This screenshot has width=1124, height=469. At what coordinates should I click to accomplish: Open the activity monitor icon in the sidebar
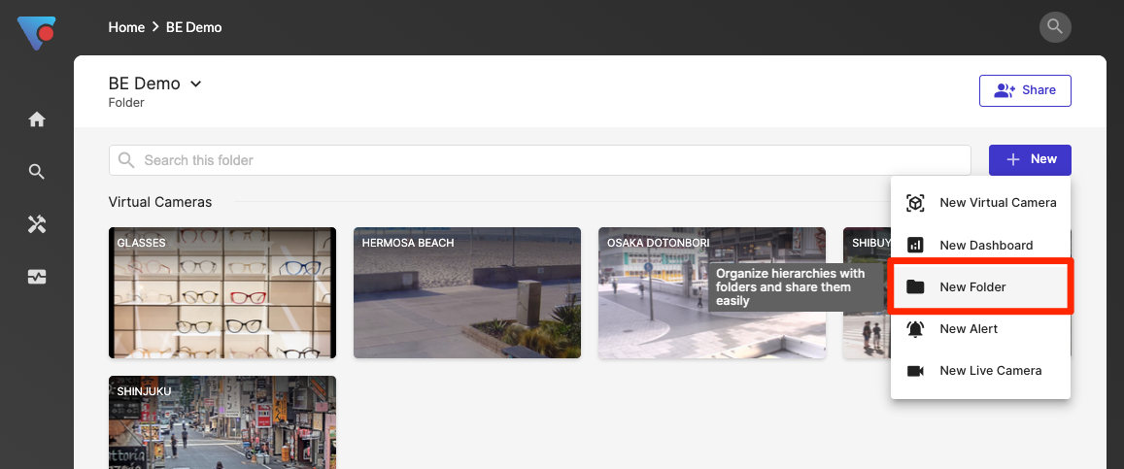[37, 277]
